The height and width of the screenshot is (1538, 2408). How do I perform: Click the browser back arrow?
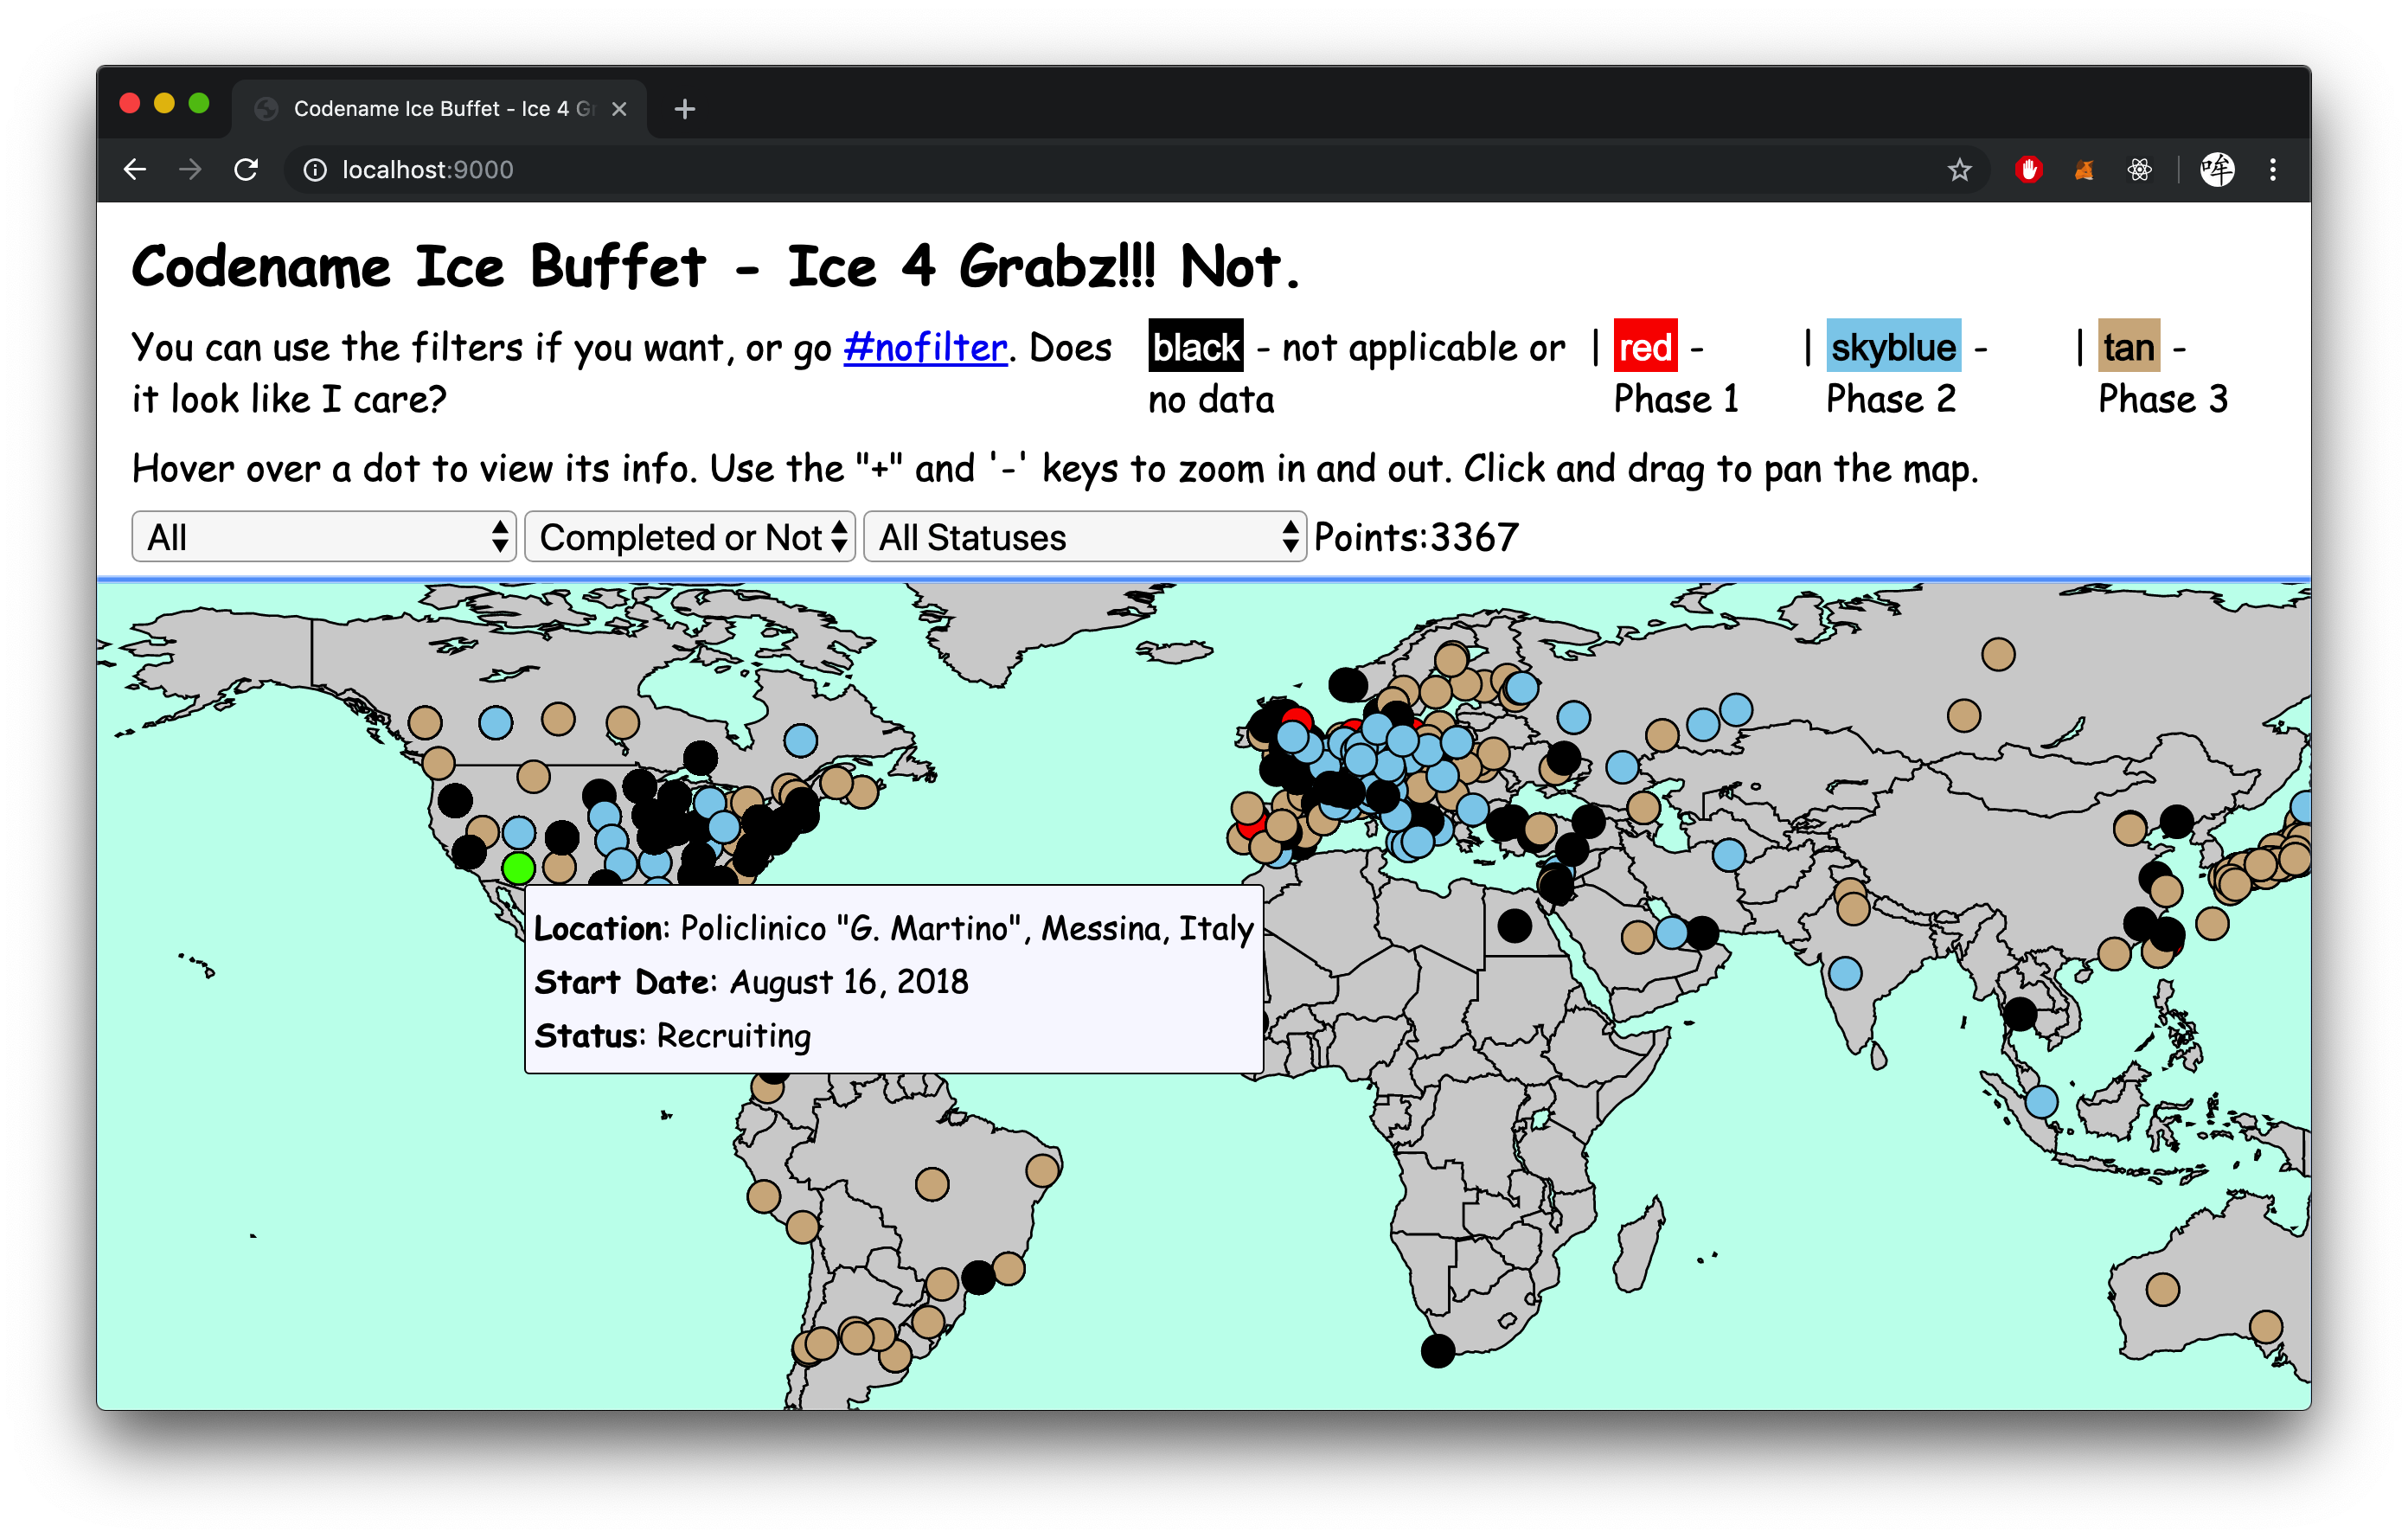[135, 170]
